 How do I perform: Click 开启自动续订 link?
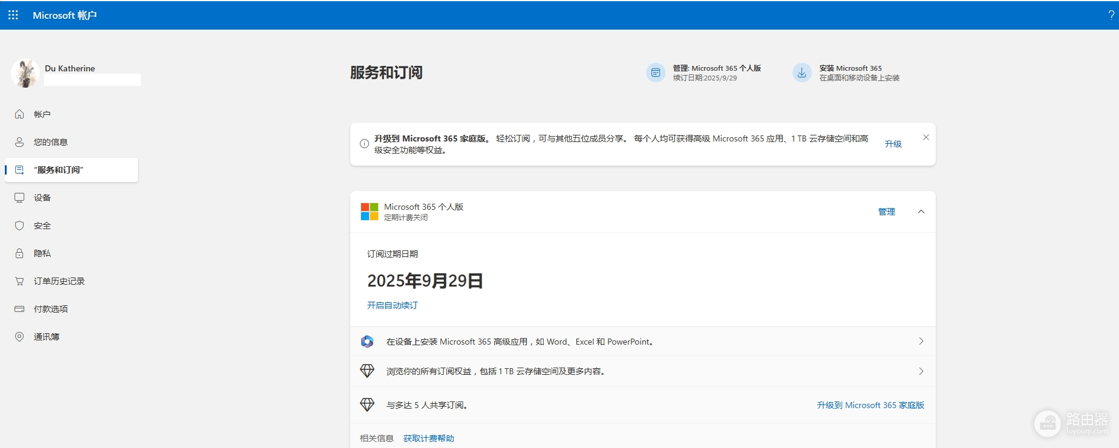click(x=393, y=305)
